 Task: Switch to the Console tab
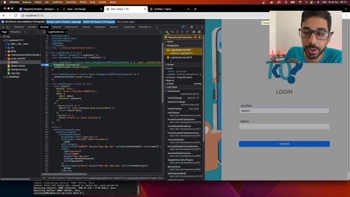tap(32, 27)
